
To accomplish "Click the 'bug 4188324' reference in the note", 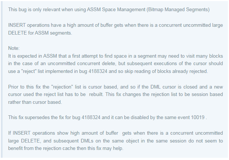I will (x=93, y=71).
